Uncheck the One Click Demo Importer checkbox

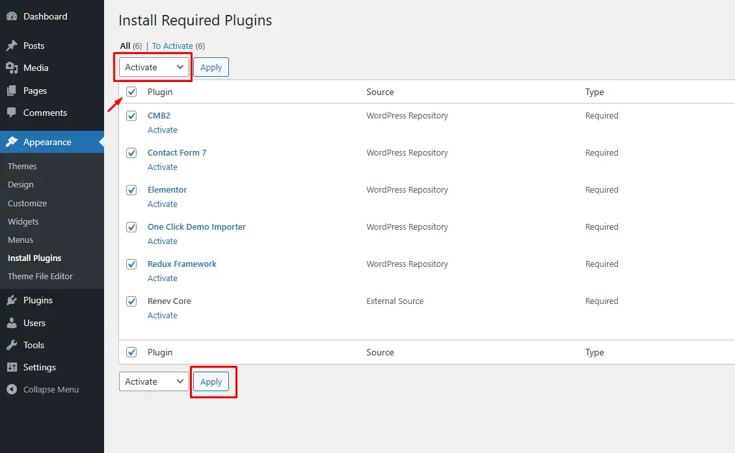tap(132, 227)
